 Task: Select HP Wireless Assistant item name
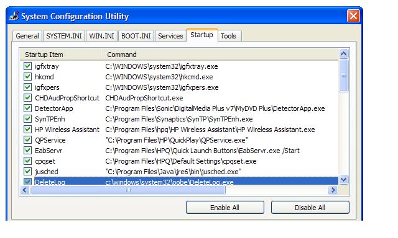(67, 130)
